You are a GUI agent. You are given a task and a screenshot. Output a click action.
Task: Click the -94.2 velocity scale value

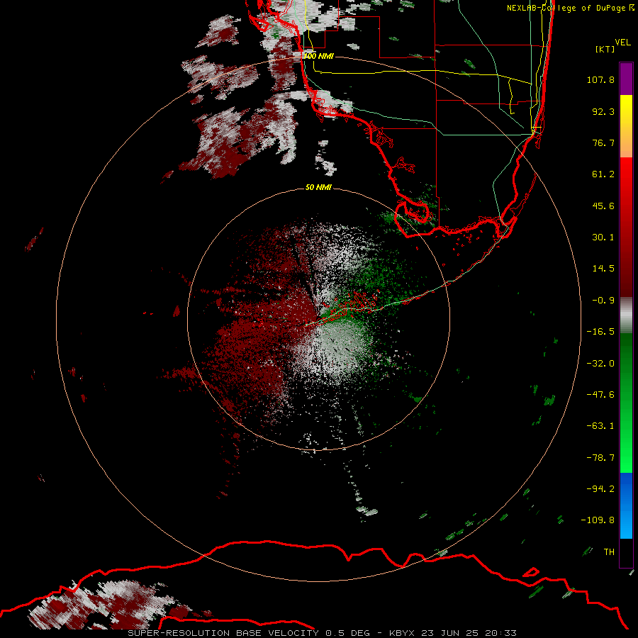[x=600, y=489]
